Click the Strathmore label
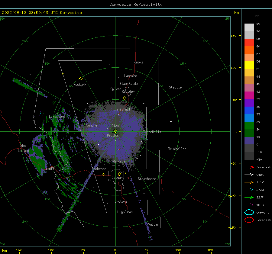Screen dimensions: 272x254 click(147, 179)
